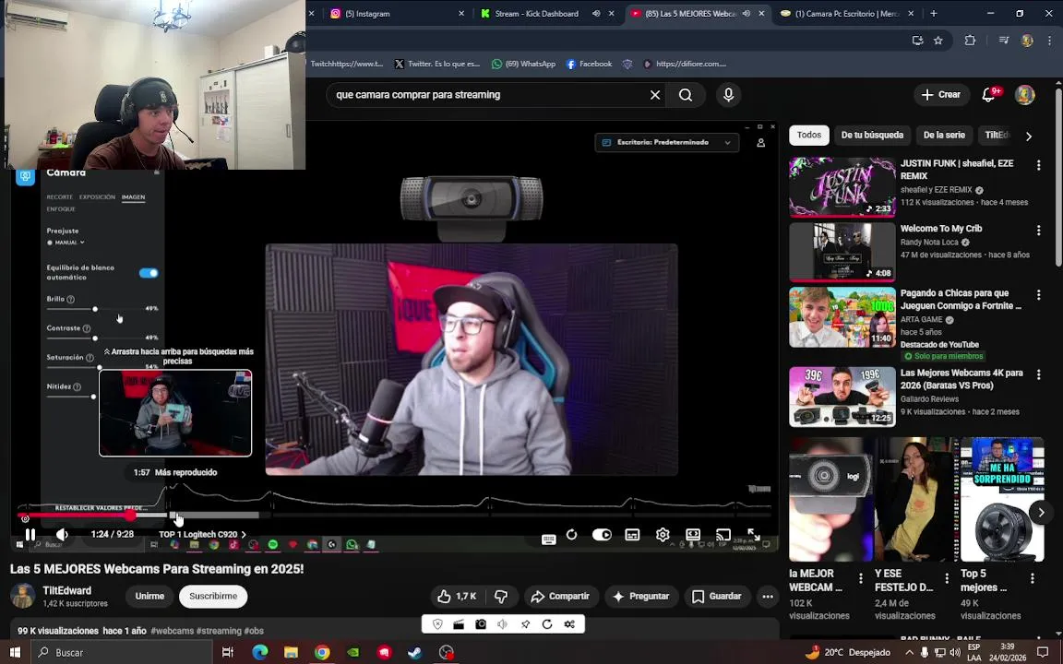Switch to Camara Pc Escritorio tab
The image size is (1063, 664).
(x=847, y=14)
